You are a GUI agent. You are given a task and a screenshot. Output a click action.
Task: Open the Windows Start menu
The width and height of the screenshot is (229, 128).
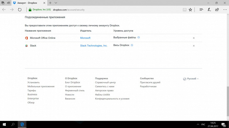[x=4, y=125]
